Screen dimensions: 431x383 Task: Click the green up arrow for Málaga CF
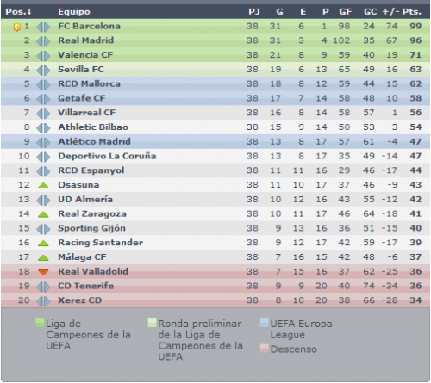[43, 257]
